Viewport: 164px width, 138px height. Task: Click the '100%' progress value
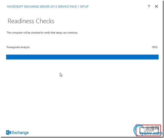pyautogui.click(x=155, y=47)
